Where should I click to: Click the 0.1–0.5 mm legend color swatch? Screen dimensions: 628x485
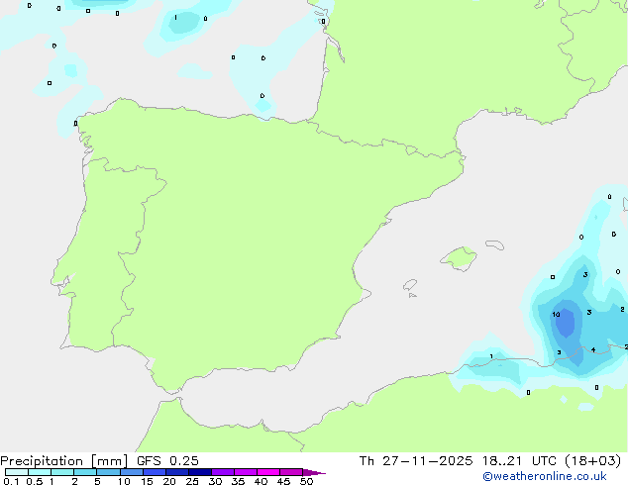17,472
